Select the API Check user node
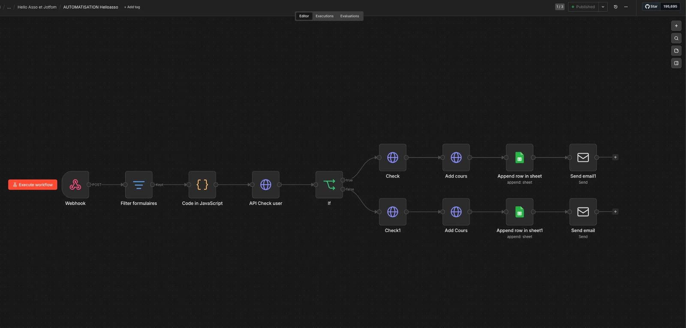This screenshot has width=686, height=328. click(x=265, y=185)
